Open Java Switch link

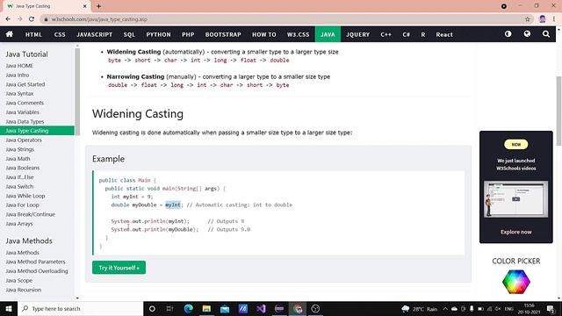(x=19, y=186)
